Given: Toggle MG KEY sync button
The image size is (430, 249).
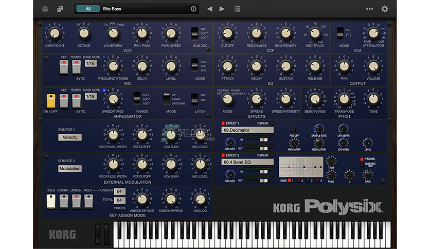Looking at the screenshot, I should pos(64,67).
